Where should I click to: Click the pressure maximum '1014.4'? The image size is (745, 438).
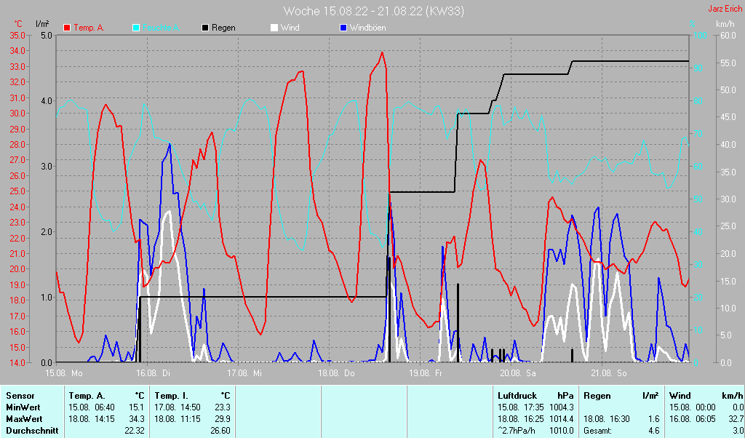[561, 420]
